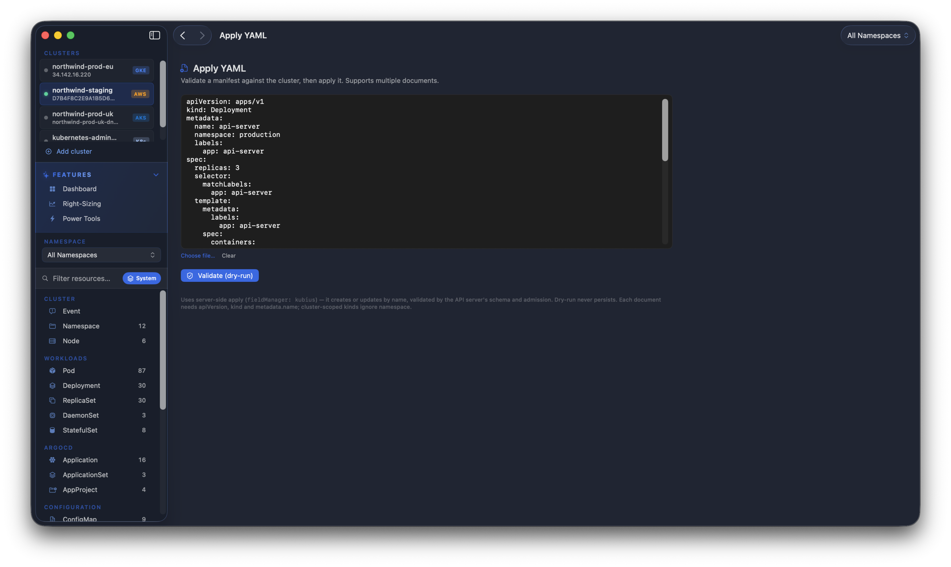This screenshot has height=567, width=951.
Task: Click the YAML editor vertical scrollbar
Action: point(665,130)
